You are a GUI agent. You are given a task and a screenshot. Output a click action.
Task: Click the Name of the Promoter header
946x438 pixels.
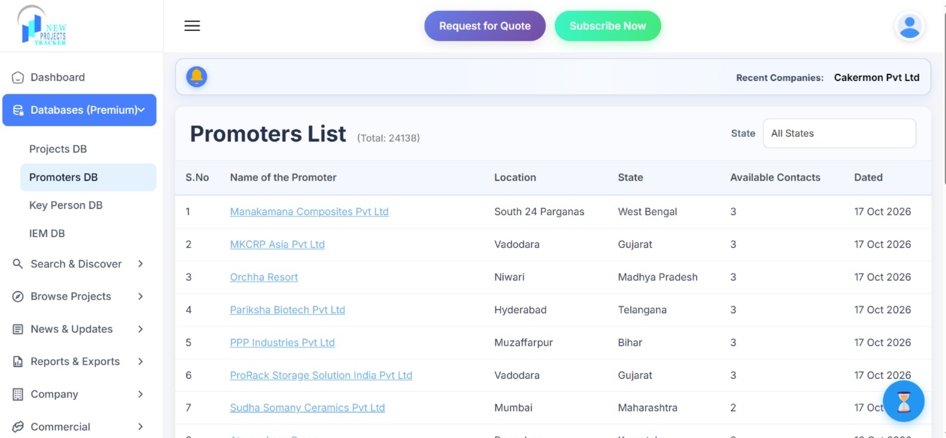point(283,177)
